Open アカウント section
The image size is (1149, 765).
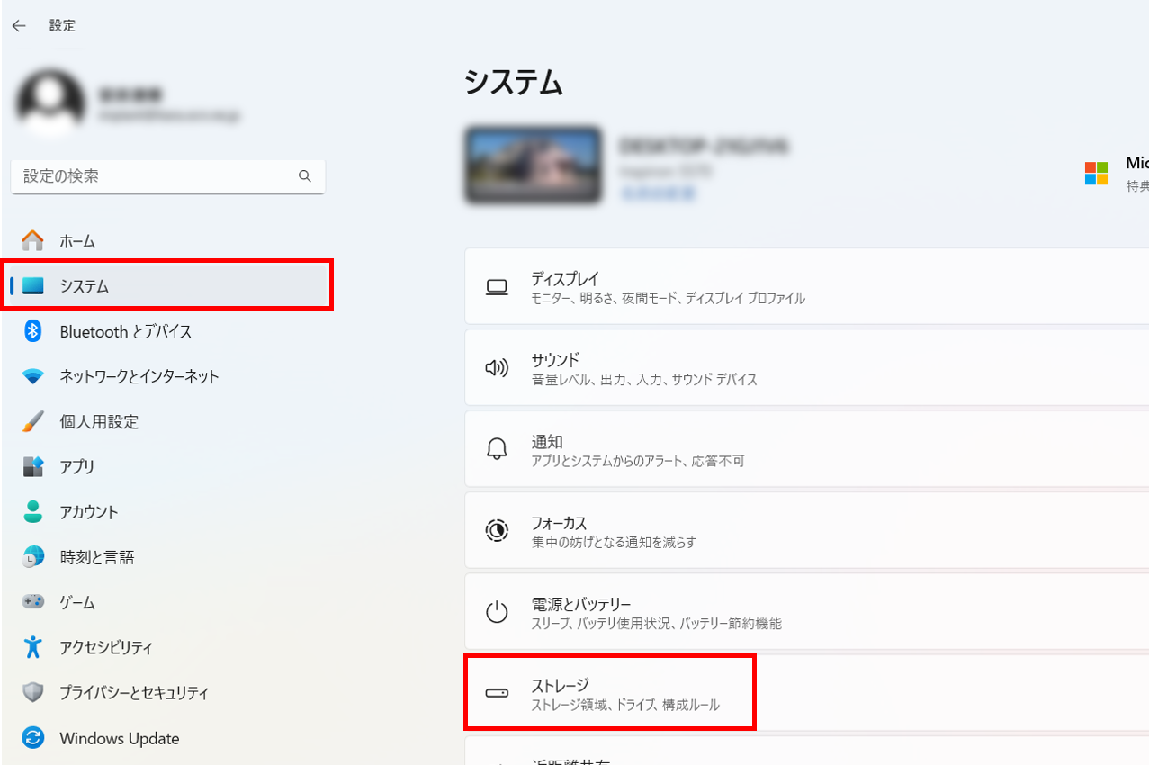[168, 512]
